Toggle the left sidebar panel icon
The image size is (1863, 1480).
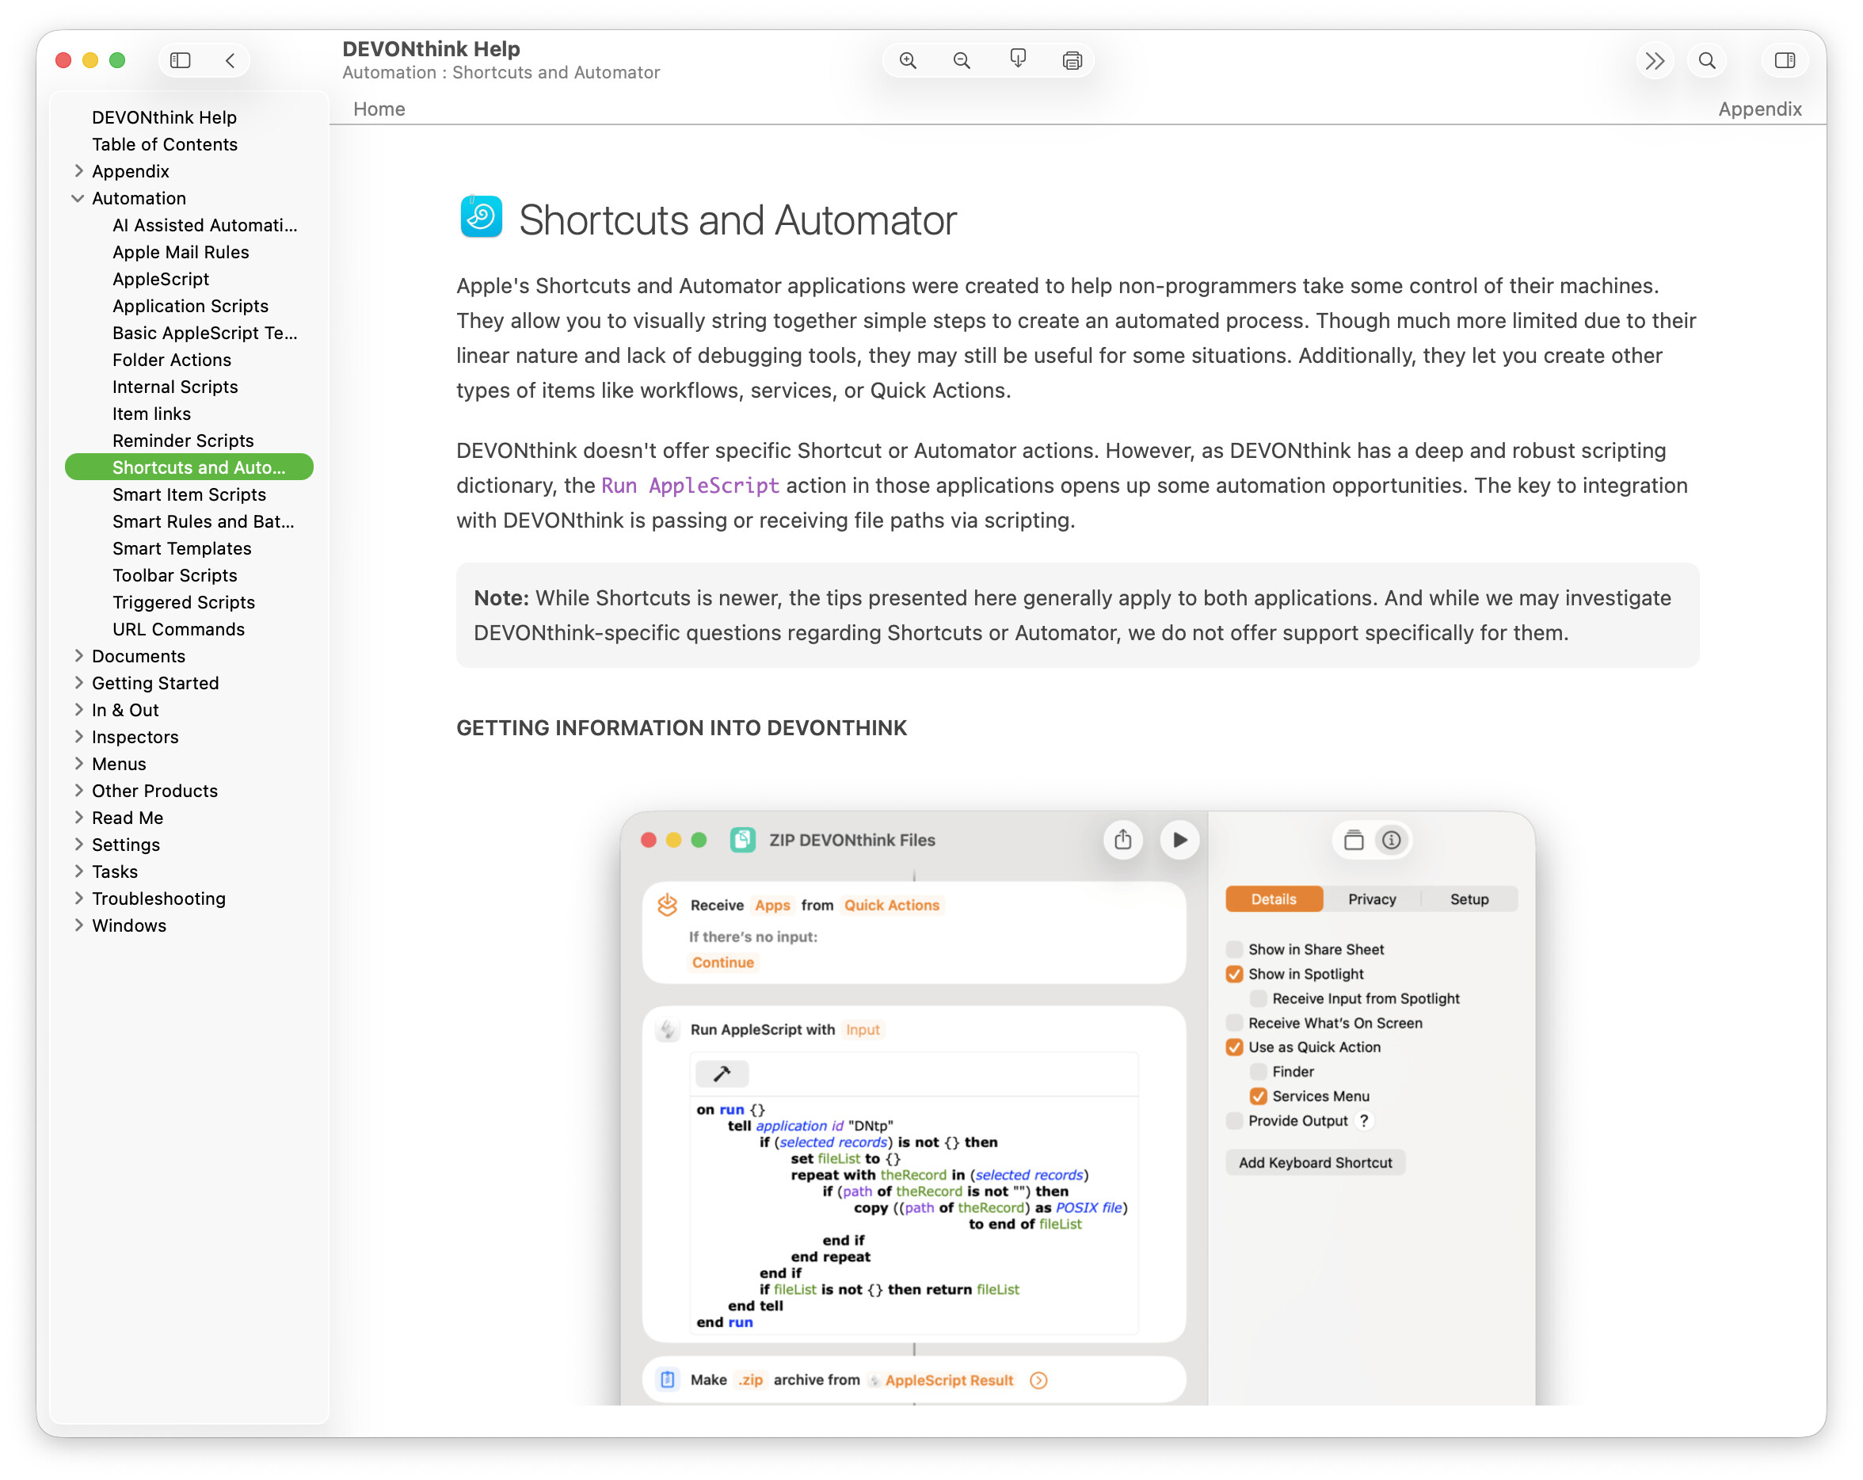click(x=181, y=60)
